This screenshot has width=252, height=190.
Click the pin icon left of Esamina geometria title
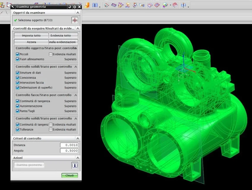tap(13, 7)
